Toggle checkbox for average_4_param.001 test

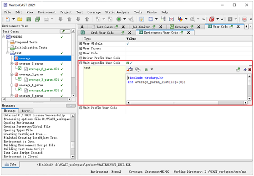(x=20, y=89)
